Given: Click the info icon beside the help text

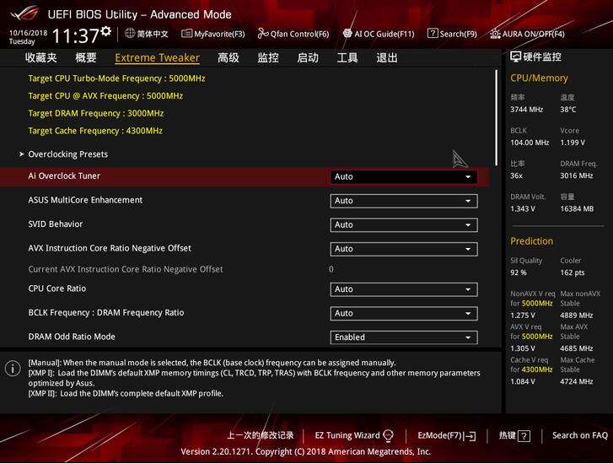Looking at the screenshot, I should (13, 369).
